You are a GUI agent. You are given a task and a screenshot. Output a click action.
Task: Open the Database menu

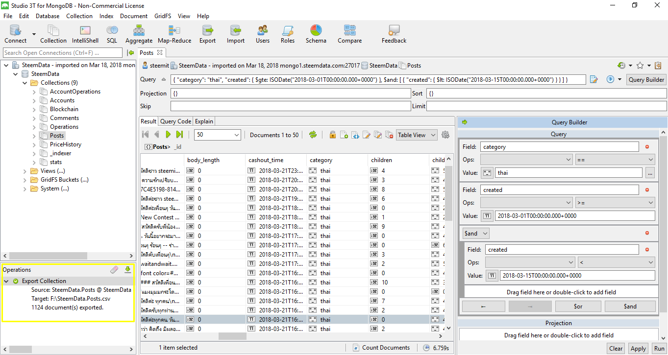coord(48,16)
